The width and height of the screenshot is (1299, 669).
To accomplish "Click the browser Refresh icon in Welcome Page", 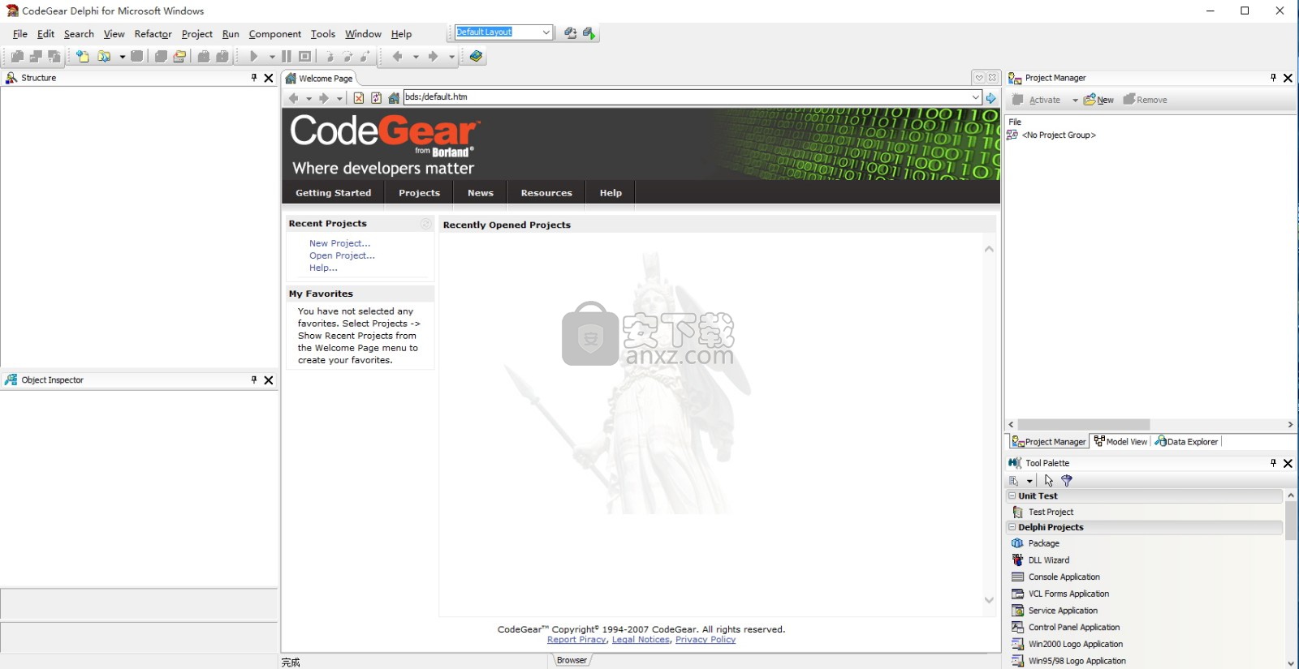I will (376, 97).
